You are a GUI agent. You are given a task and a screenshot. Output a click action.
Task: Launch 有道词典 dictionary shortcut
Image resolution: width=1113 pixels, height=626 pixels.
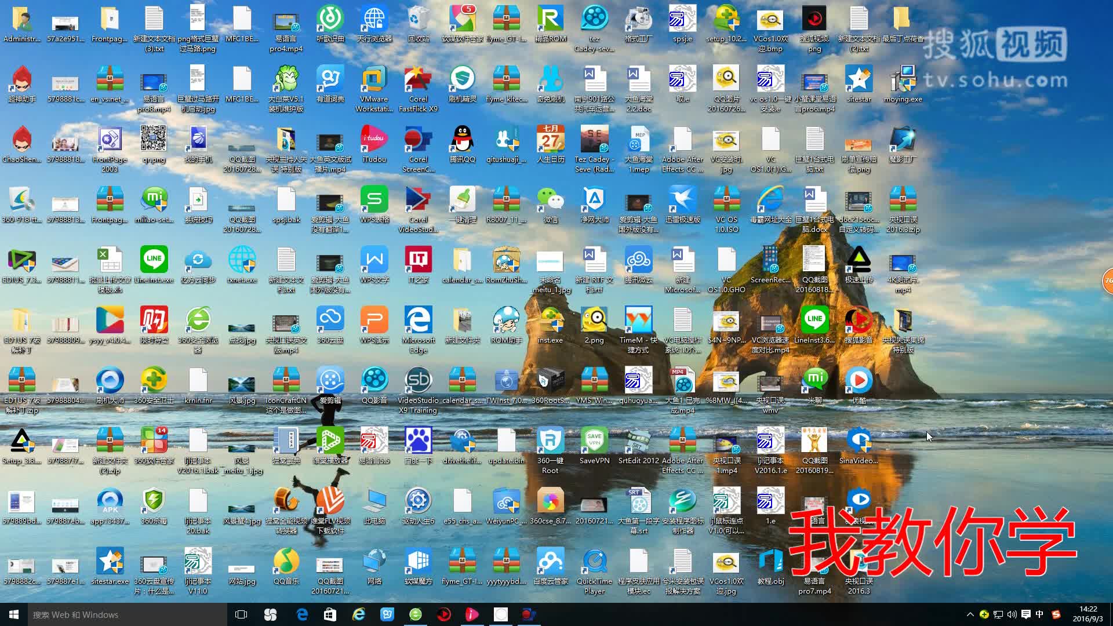330,84
